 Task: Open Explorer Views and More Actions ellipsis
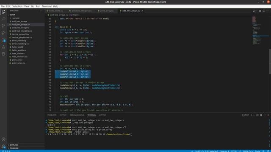coord(41,11)
